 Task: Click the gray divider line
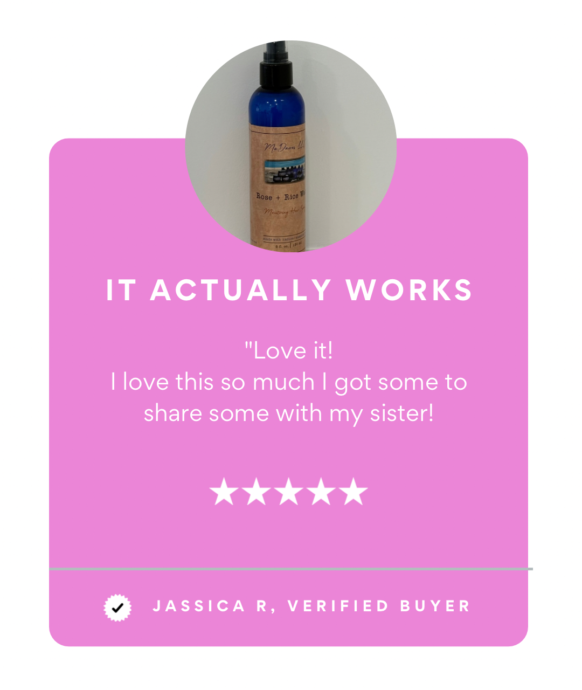click(x=291, y=569)
